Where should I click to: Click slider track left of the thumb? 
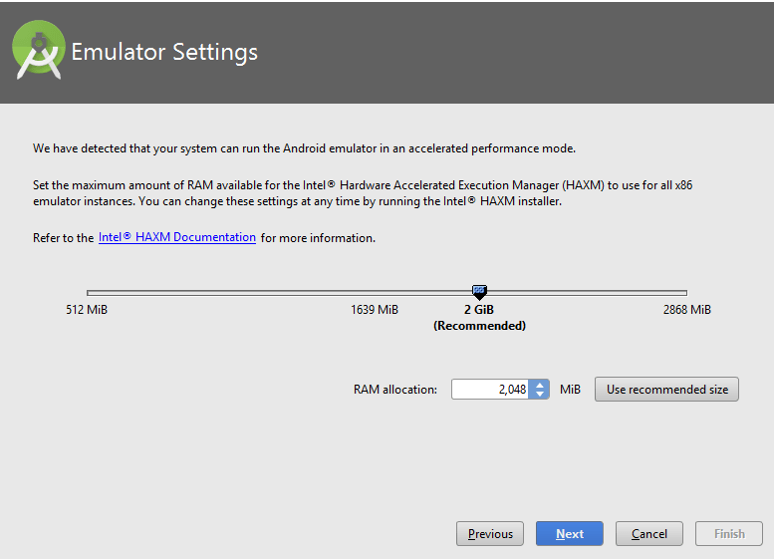tap(279, 293)
